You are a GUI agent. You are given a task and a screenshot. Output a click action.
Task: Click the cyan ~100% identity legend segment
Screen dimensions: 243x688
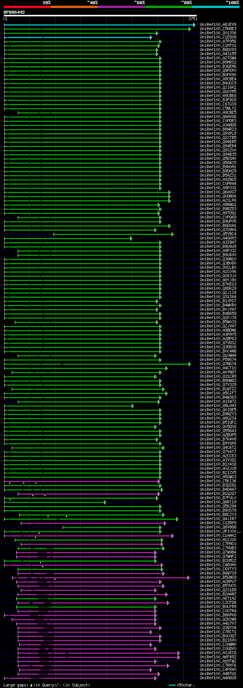pyautogui.click(x=216, y=6)
